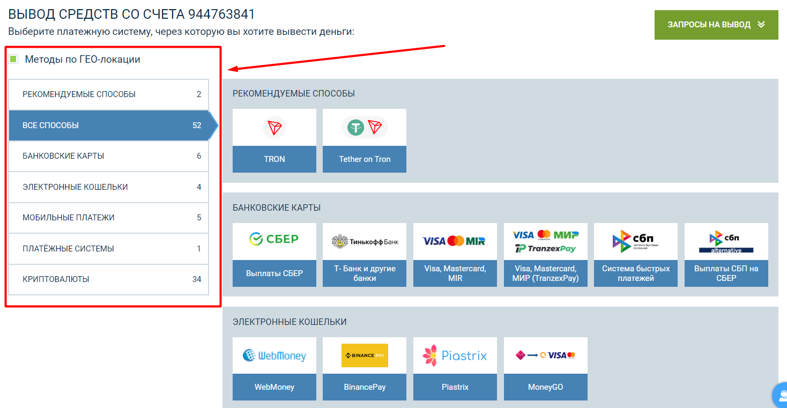Open Рекомендуемые способы category
This screenshot has height=408, width=787.
click(108, 94)
